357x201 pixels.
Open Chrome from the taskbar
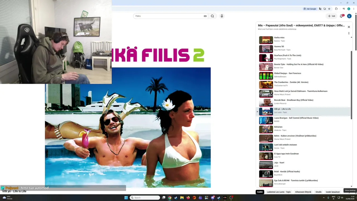[x=170, y=198]
